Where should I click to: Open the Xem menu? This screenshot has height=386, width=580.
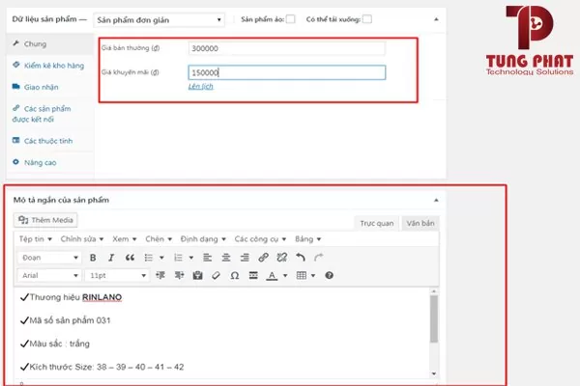click(125, 239)
